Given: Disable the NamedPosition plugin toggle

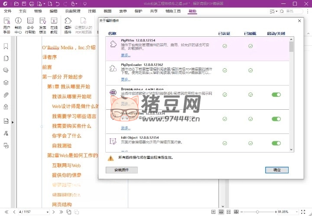Looking at the screenshot, I should pyautogui.click(x=276, y=119).
